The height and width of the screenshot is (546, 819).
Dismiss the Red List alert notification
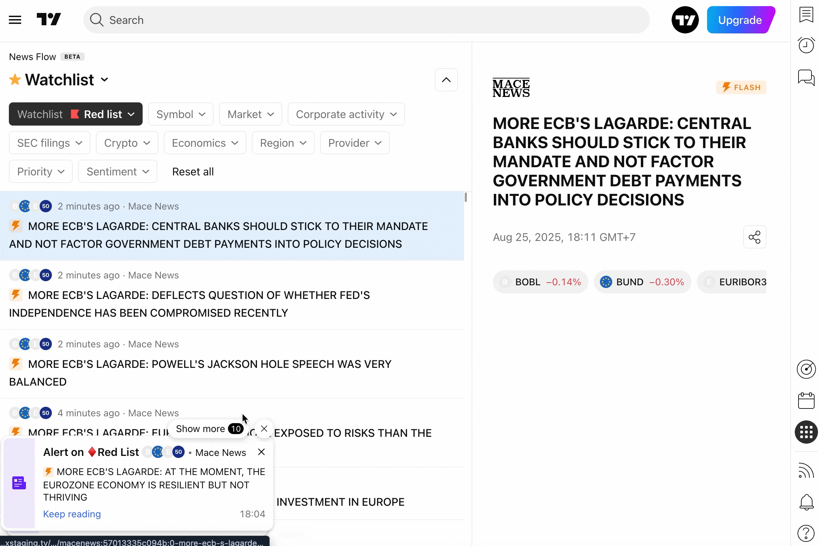coord(261,452)
